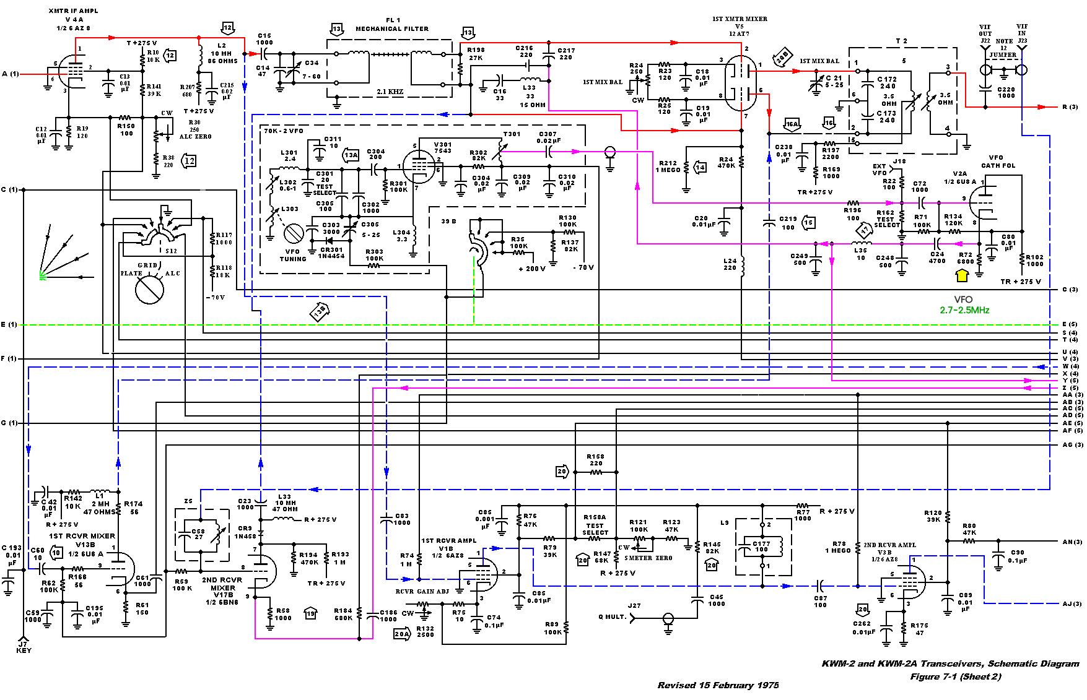Screen dimensions: 1087x700
Task: Click the VFO CATH FOL label
Action: (998, 162)
